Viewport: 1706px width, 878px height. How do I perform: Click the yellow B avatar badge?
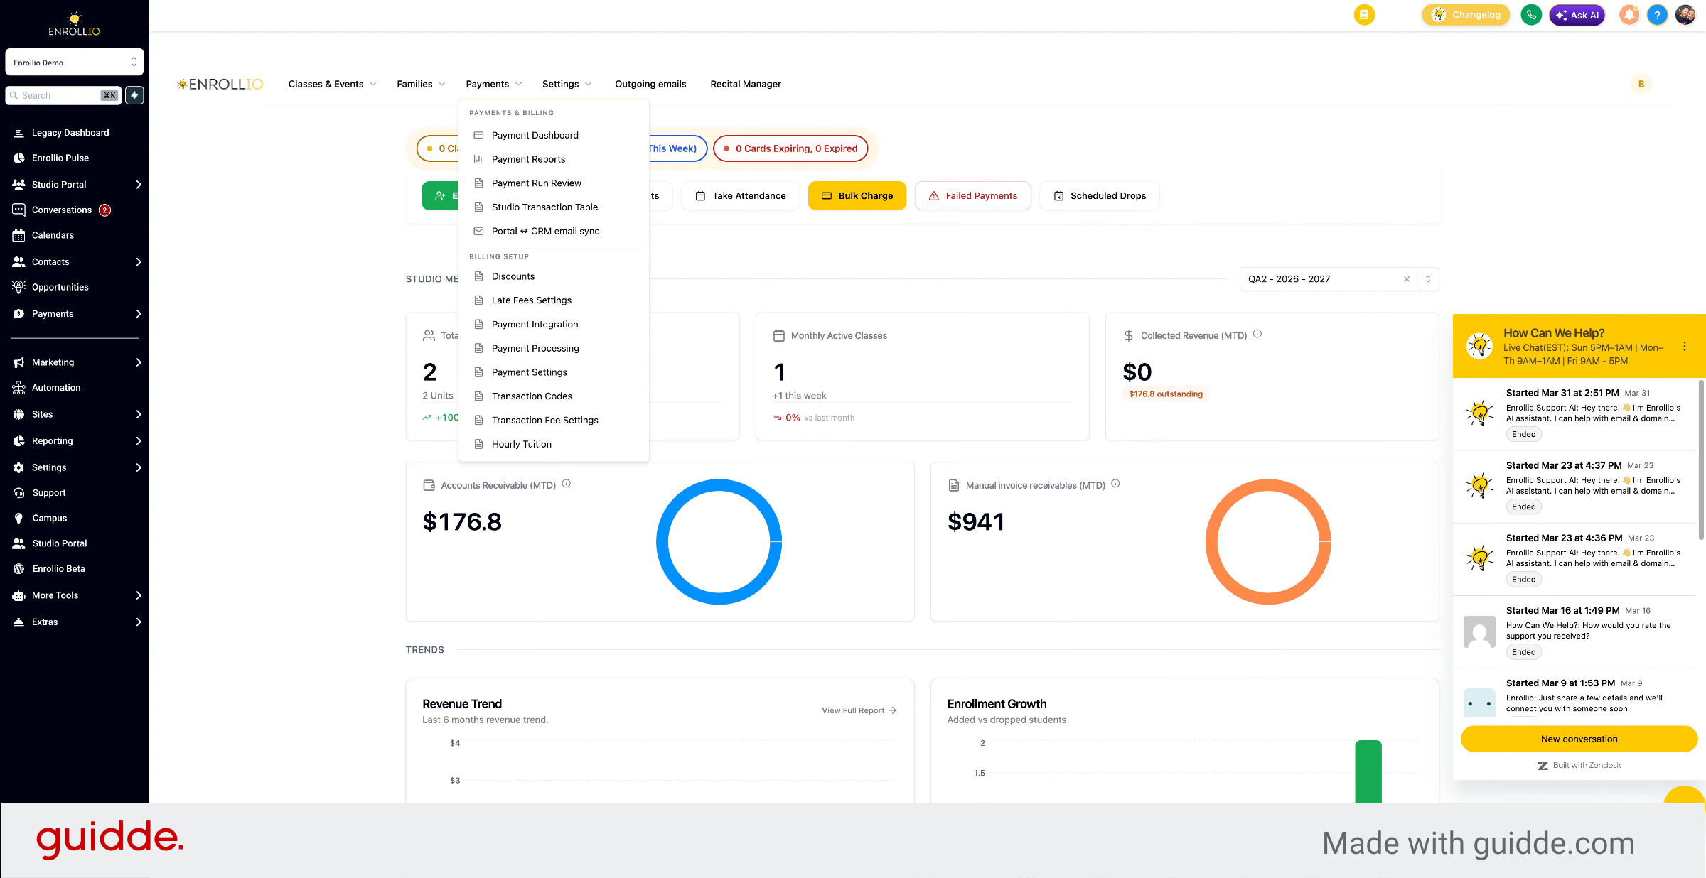tap(1641, 84)
